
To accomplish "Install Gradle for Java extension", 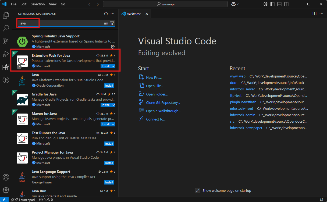I will (106, 105).
